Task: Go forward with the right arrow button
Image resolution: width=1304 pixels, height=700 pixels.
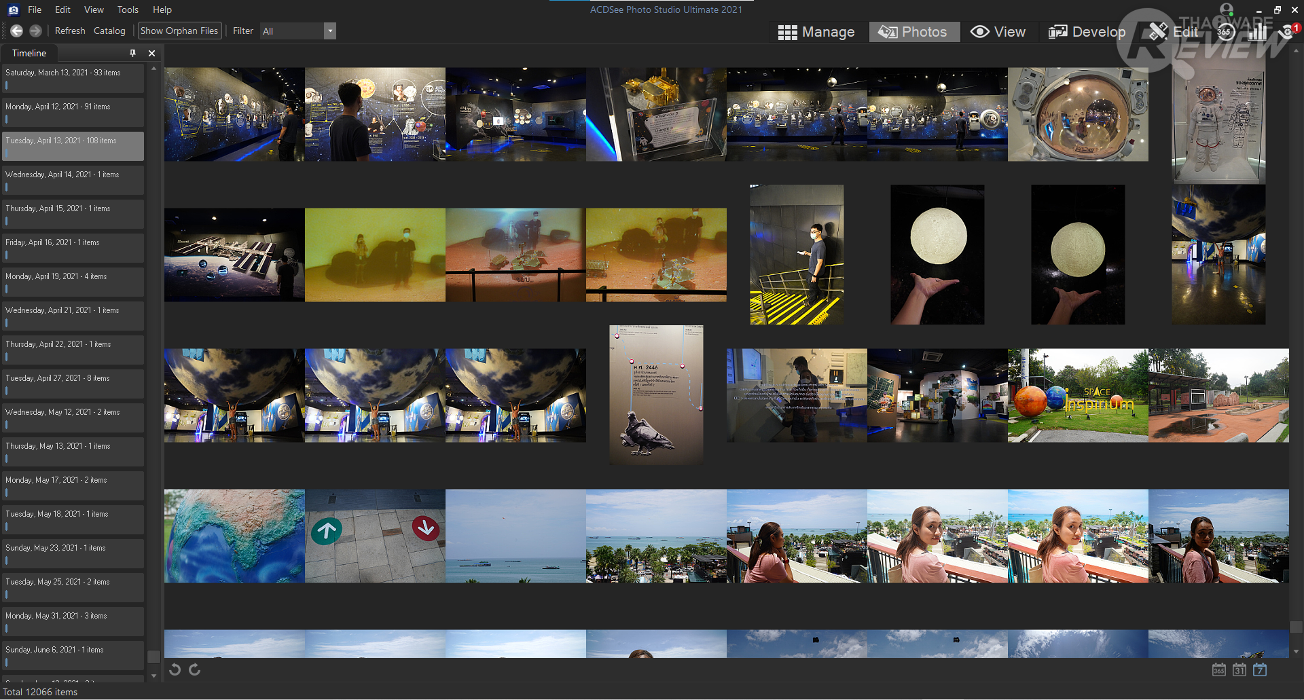Action: [36, 31]
